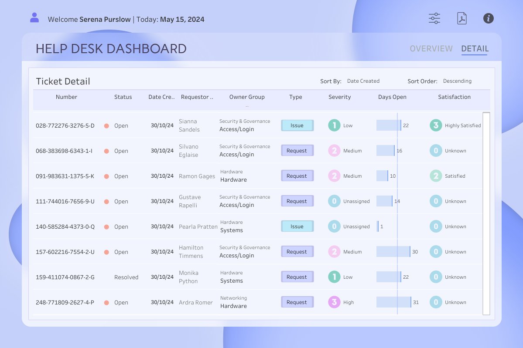
Task: Click the 30 days open bar for Hamilton Timmens
Action: point(393,252)
